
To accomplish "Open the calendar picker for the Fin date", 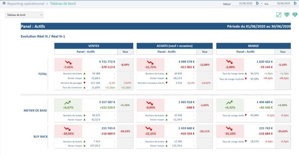I will tap(295, 3).
